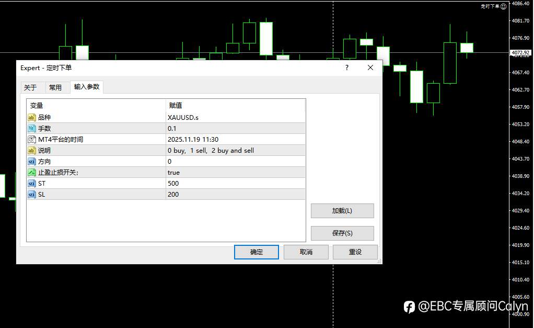Select the 品种 variable name
534x328 pixels.
(x=44, y=118)
